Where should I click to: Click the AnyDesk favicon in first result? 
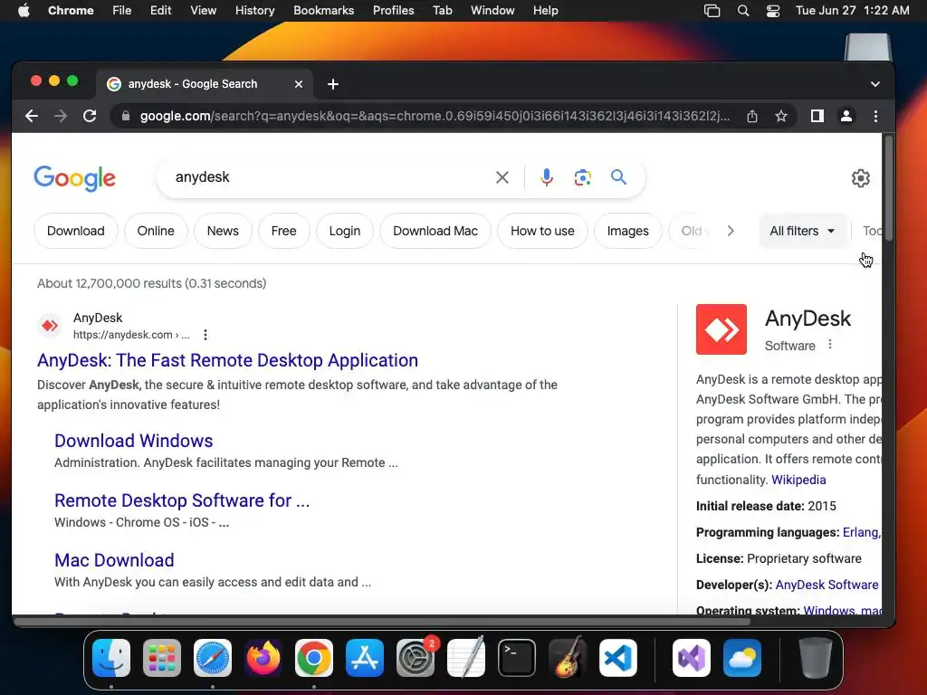51,326
